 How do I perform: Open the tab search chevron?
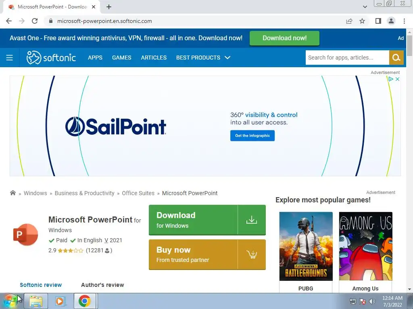[365, 7]
